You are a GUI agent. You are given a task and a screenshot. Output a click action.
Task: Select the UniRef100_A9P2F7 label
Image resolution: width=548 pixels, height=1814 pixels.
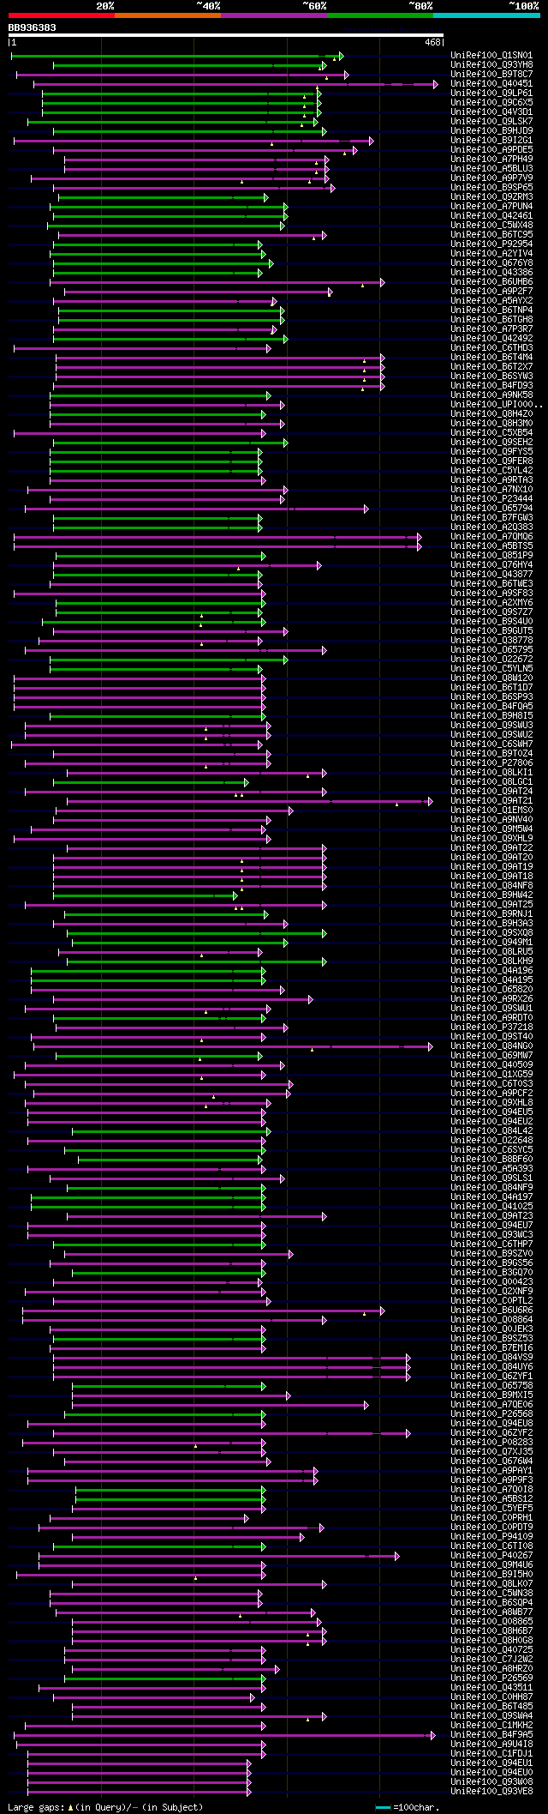(x=491, y=292)
